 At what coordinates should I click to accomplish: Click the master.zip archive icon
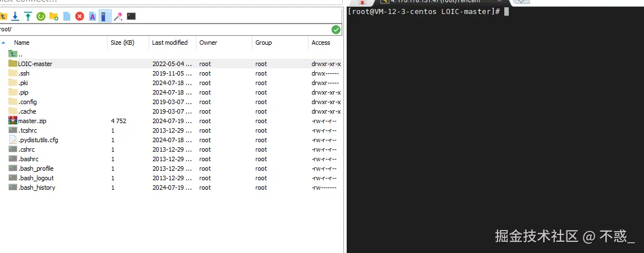coord(13,120)
